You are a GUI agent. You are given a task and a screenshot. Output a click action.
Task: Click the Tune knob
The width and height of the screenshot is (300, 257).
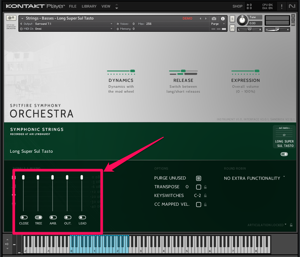[242, 20]
